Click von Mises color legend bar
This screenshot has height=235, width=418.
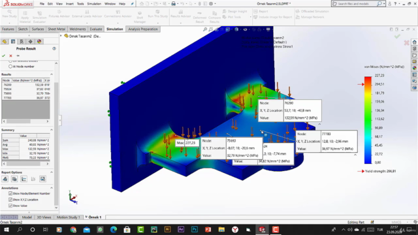tap(368, 120)
